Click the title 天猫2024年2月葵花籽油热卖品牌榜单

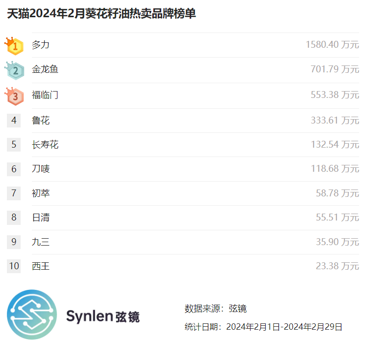[101, 13]
